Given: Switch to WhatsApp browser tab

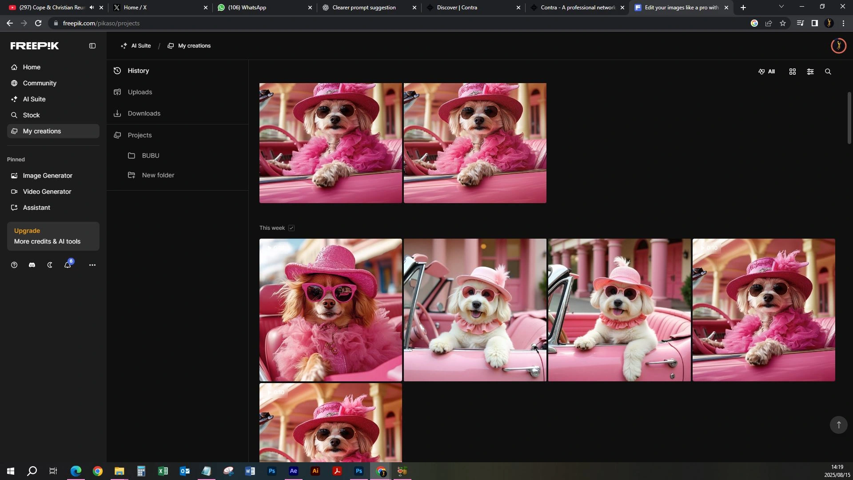Looking at the screenshot, I should pyautogui.click(x=264, y=8).
